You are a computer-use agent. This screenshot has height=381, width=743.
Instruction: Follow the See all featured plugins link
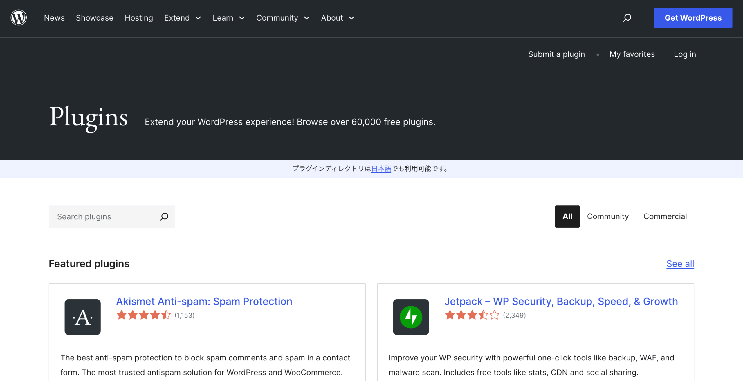pyautogui.click(x=680, y=264)
